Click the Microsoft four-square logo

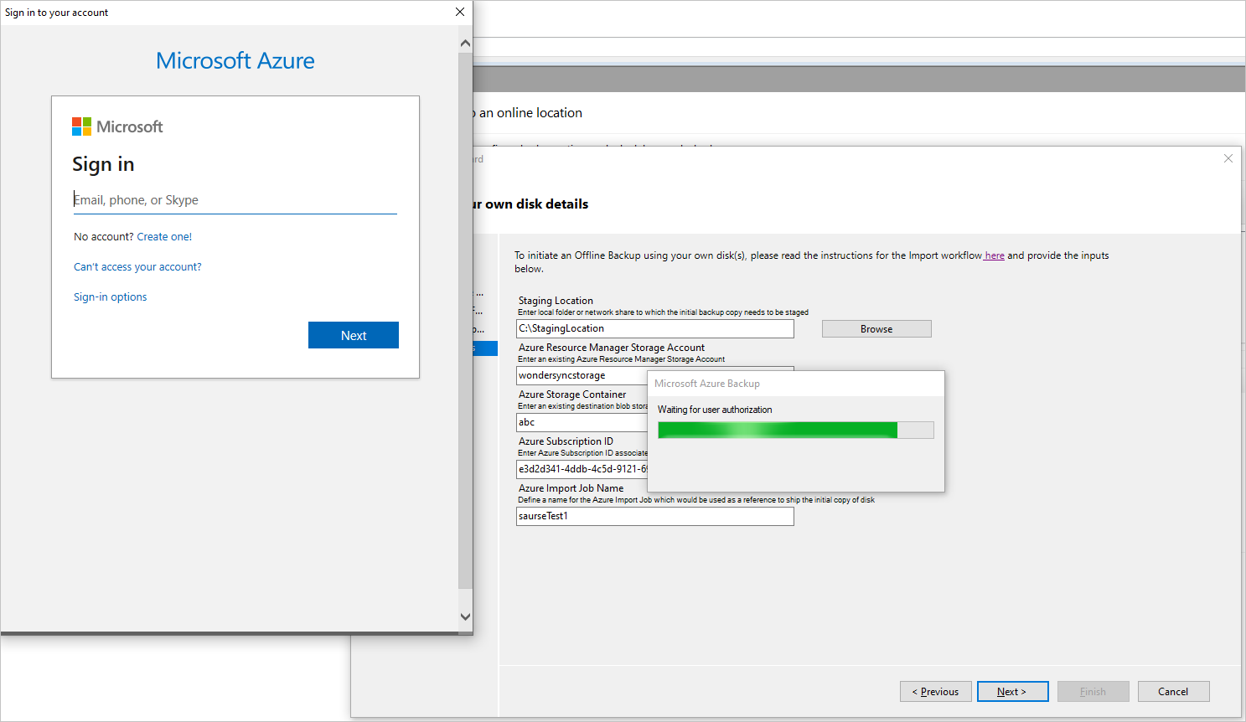(83, 126)
